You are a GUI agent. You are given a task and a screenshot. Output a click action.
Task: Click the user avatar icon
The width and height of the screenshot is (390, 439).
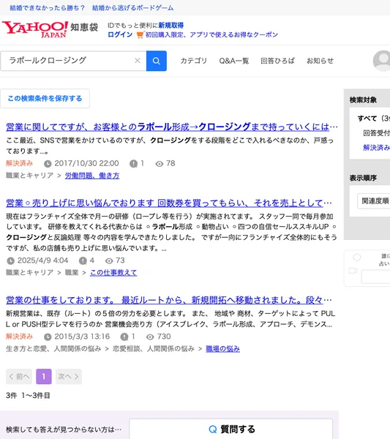point(383,61)
